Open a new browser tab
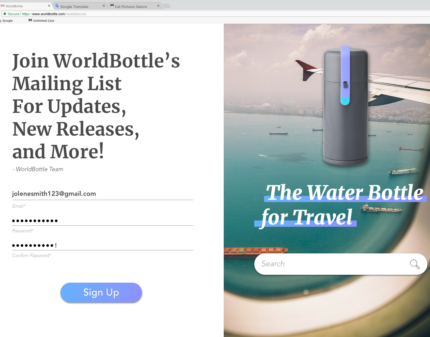 167,6
